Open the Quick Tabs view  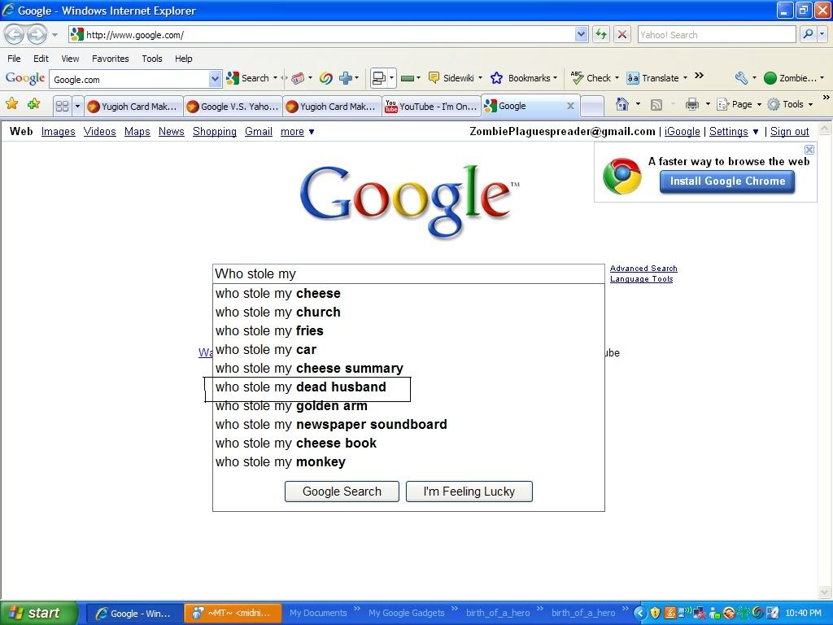click(x=62, y=106)
